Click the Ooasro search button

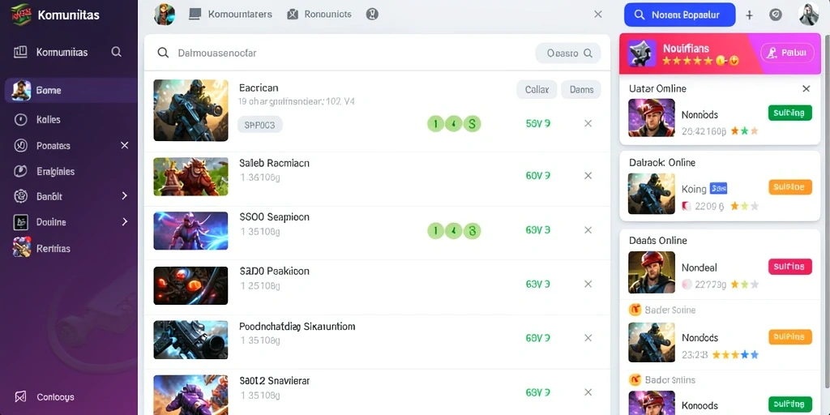click(568, 53)
